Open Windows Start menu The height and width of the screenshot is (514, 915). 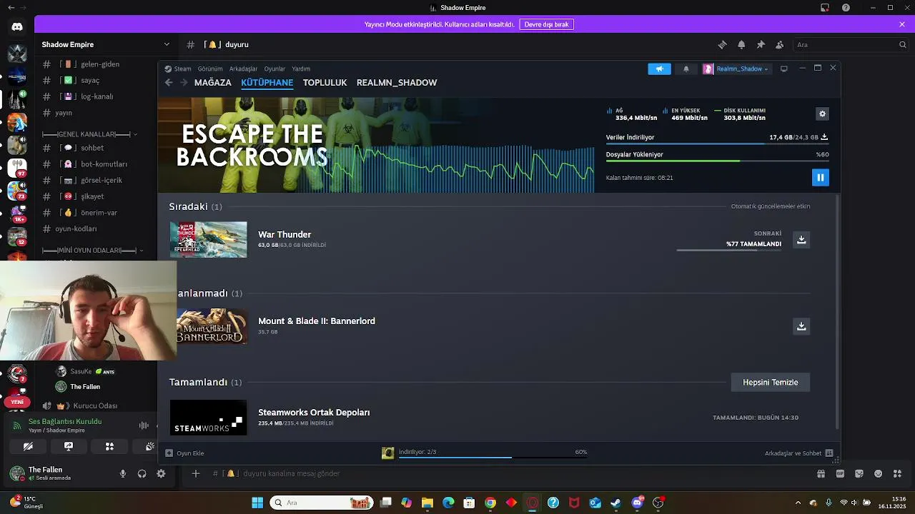click(257, 503)
